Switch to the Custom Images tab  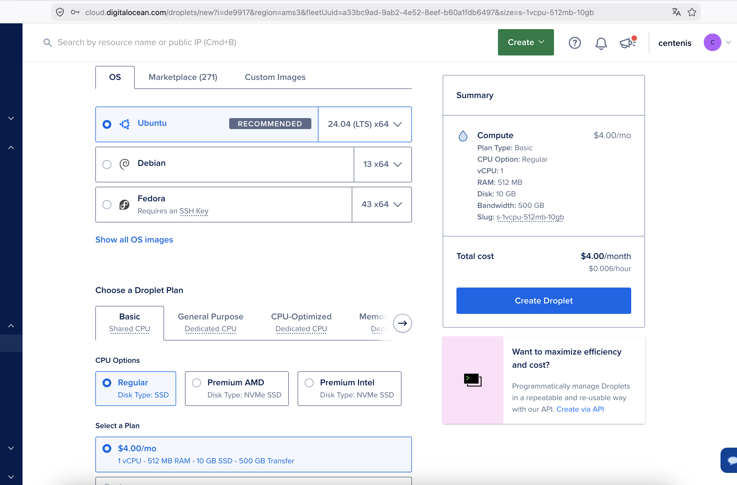point(275,77)
